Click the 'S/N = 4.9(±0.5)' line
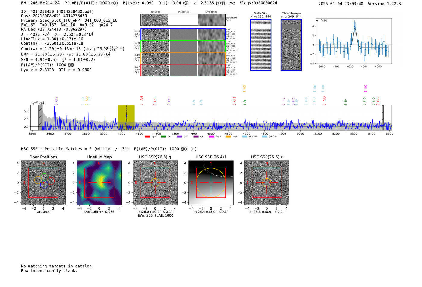The width and height of the screenshot is (422, 287). pyautogui.click(x=58, y=59)
